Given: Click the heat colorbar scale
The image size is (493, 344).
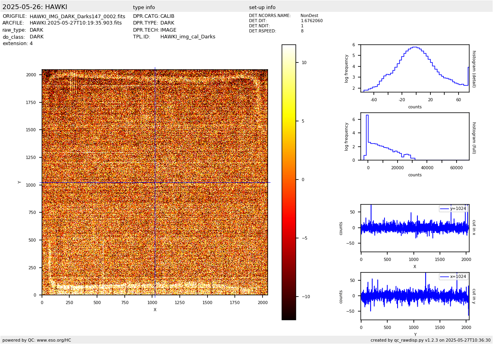Looking at the screenshot, I should point(289,182).
